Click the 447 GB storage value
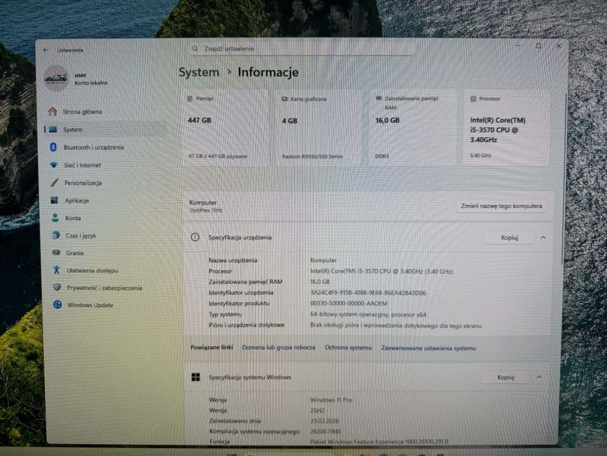This screenshot has width=607, height=456. pos(199,121)
